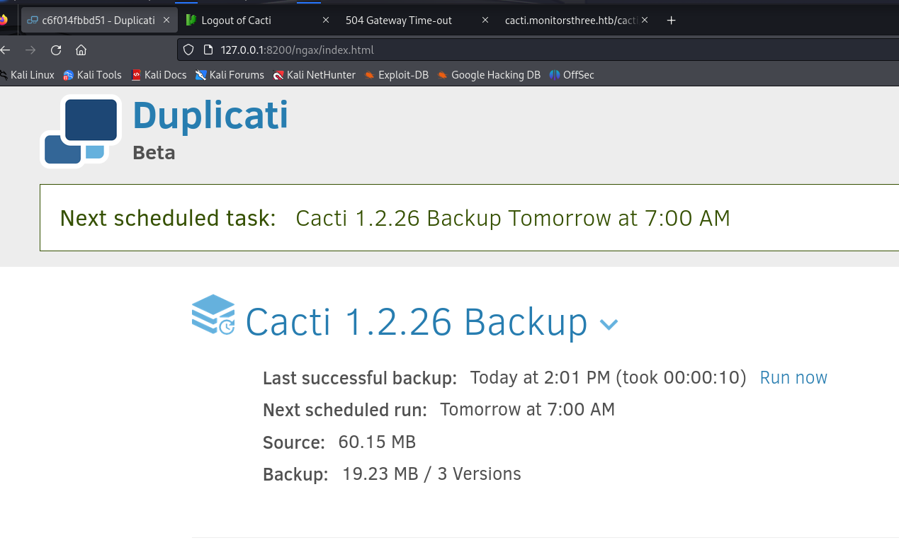Click the Duplicati heading text
The width and height of the screenshot is (899, 545).
(210, 115)
